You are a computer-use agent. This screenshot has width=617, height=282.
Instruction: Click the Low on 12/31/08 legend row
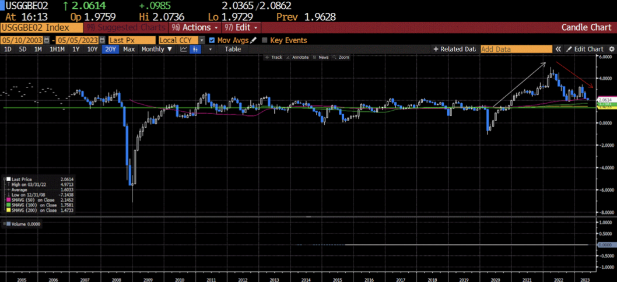point(41,194)
